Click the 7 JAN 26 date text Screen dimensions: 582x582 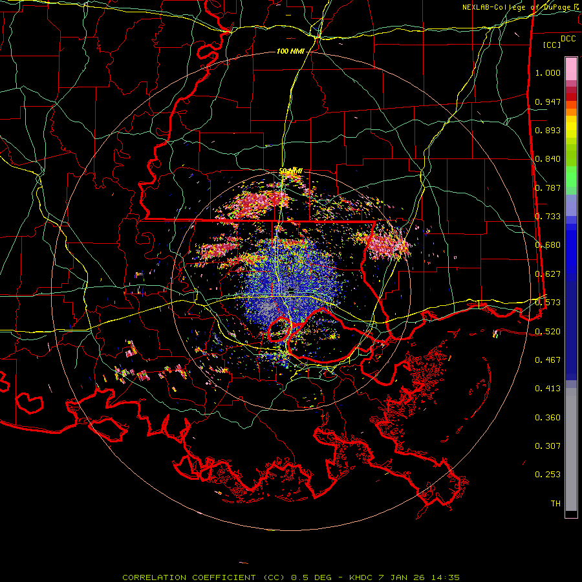[402, 577]
